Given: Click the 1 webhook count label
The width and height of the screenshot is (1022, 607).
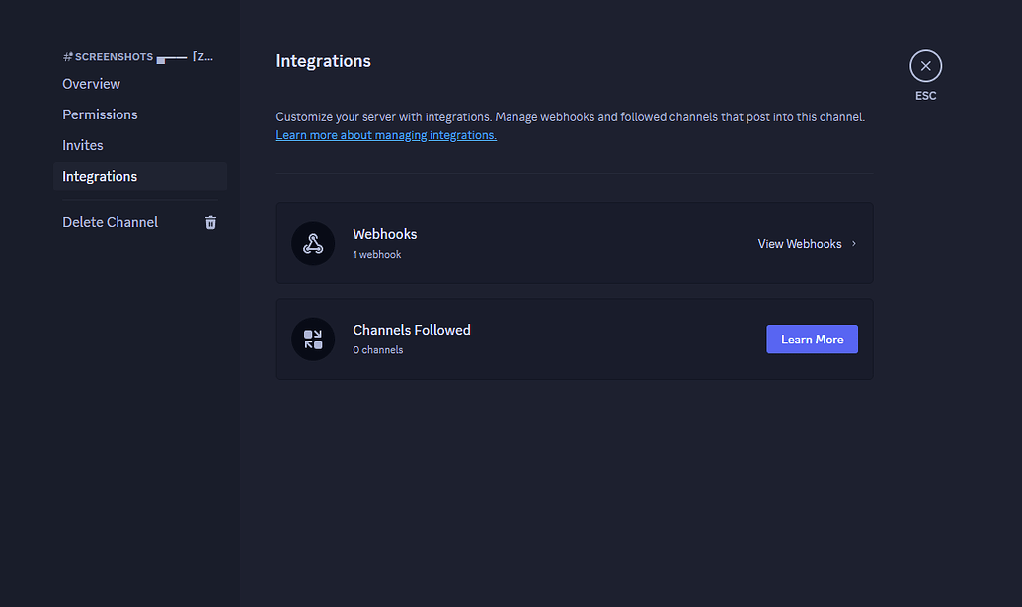Looking at the screenshot, I should coord(377,254).
